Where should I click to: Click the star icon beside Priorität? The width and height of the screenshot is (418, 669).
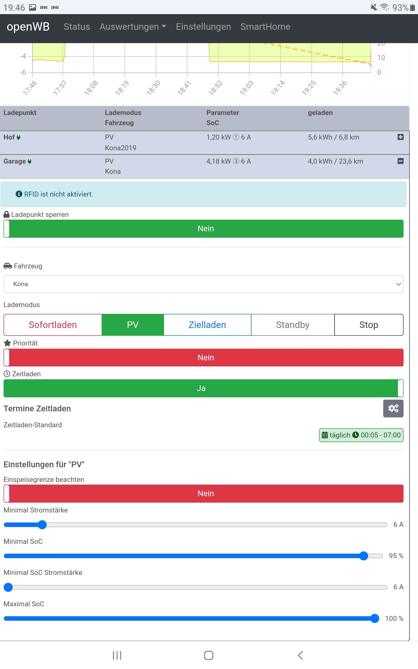click(x=8, y=343)
